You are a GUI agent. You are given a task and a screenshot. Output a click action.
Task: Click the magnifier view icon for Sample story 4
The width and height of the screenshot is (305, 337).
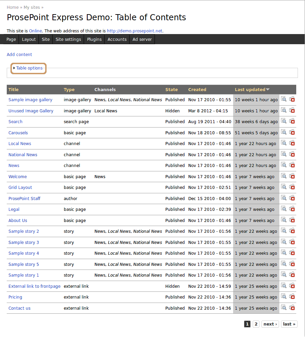[284, 253]
